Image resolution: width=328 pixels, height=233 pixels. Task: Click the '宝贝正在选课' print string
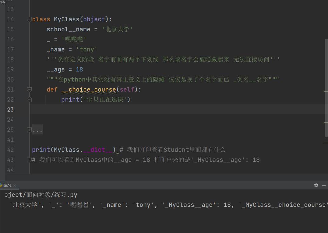105,99
